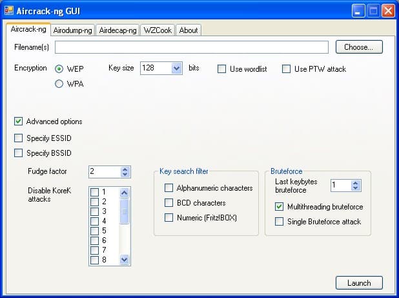This screenshot has height=298, width=399.
Task: Enable the Use wordlist checkbox
Action: point(221,69)
